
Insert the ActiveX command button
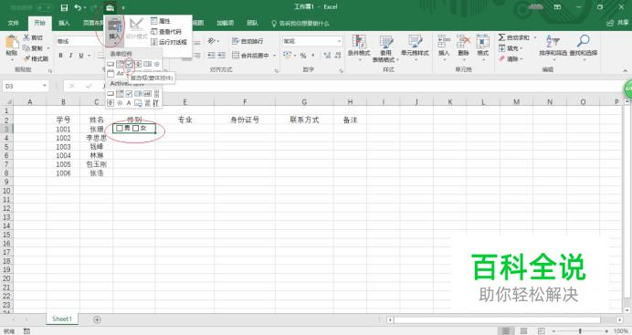point(111,93)
